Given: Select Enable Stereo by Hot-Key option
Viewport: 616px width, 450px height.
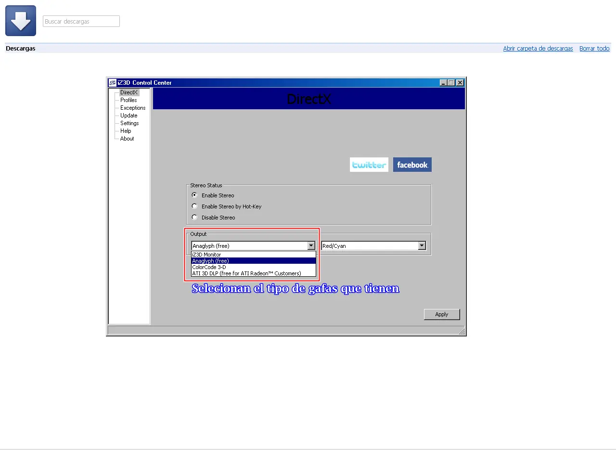Looking at the screenshot, I should click(194, 206).
